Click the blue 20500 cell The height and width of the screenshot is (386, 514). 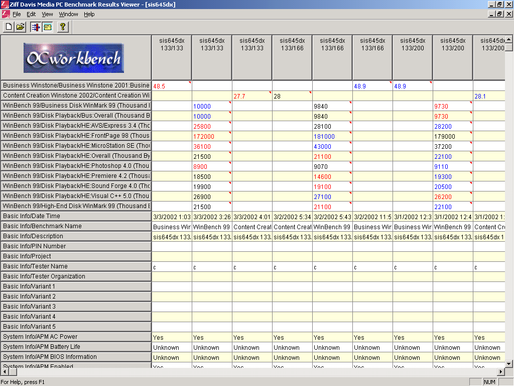pyautogui.click(x=453, y=186)
